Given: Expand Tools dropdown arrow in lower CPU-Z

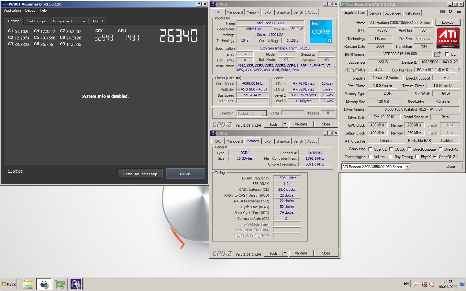Looking at the screenshot, I should (285, 253).
